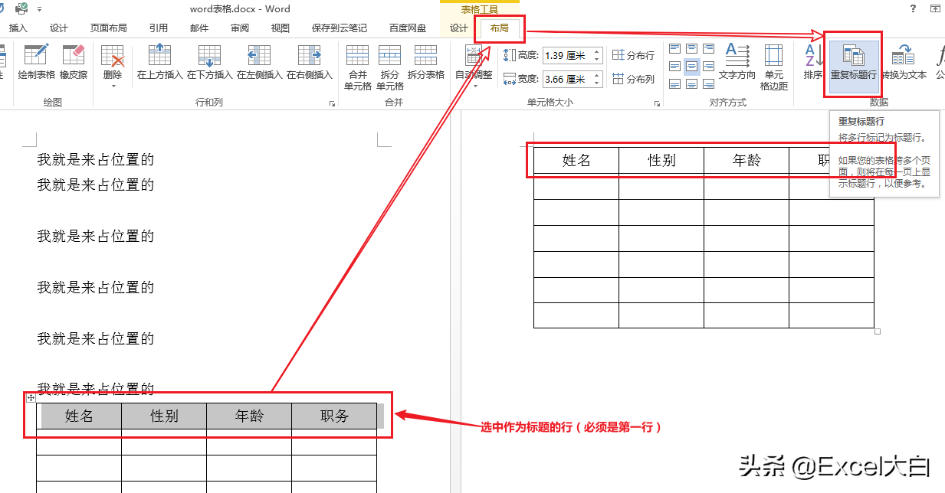Screen dimensions: 945x493
Task: Open the Review (审阅) tab
Action: (x=240, y=28)
